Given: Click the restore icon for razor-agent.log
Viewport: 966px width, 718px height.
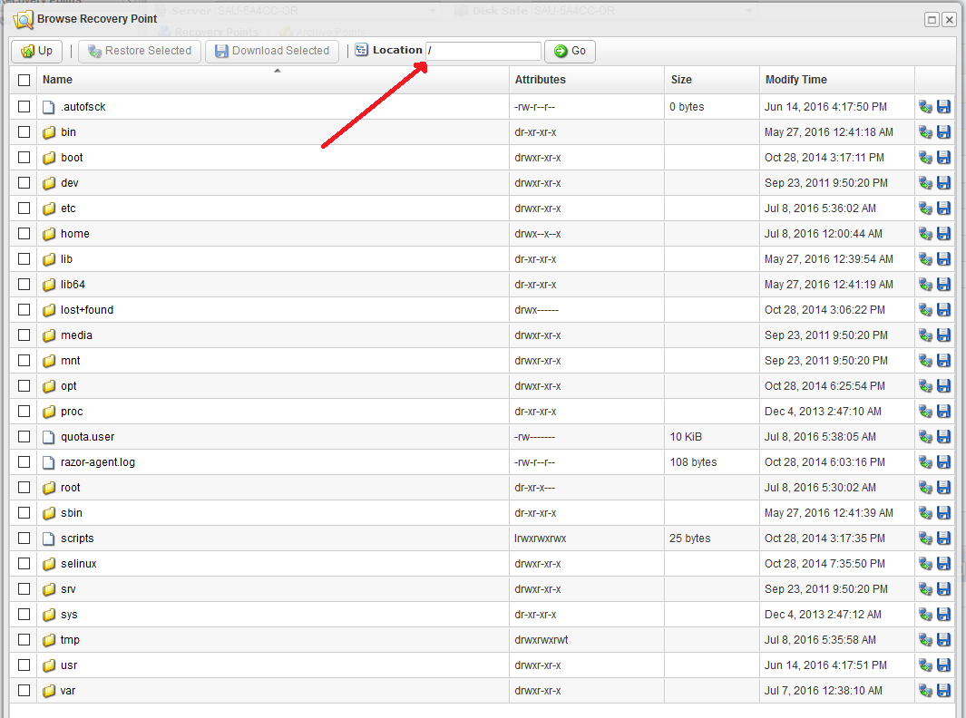Looking at the screenshot, I should point(926,461).
